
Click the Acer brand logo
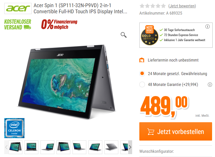pyautogui.click(x=18, y=8)
